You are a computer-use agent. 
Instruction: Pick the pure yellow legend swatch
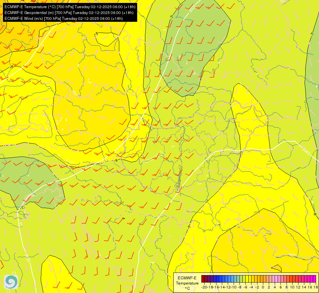247,279
